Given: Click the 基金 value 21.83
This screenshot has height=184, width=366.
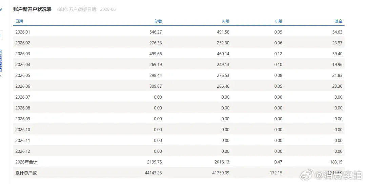Looking at the screenshot, I should (337, 76).
